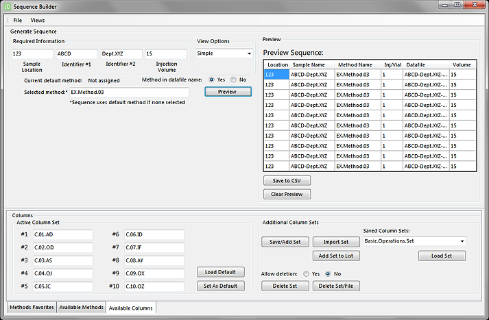
Task: Click the Inj/Vial column header
Action: click(392, 65)
